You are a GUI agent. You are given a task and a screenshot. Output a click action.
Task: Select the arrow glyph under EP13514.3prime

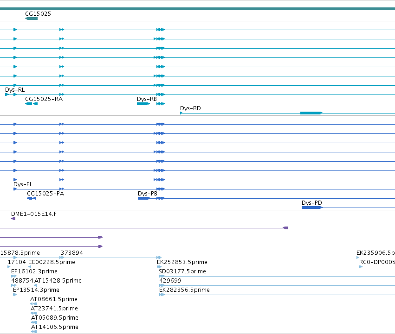(15, 295)
